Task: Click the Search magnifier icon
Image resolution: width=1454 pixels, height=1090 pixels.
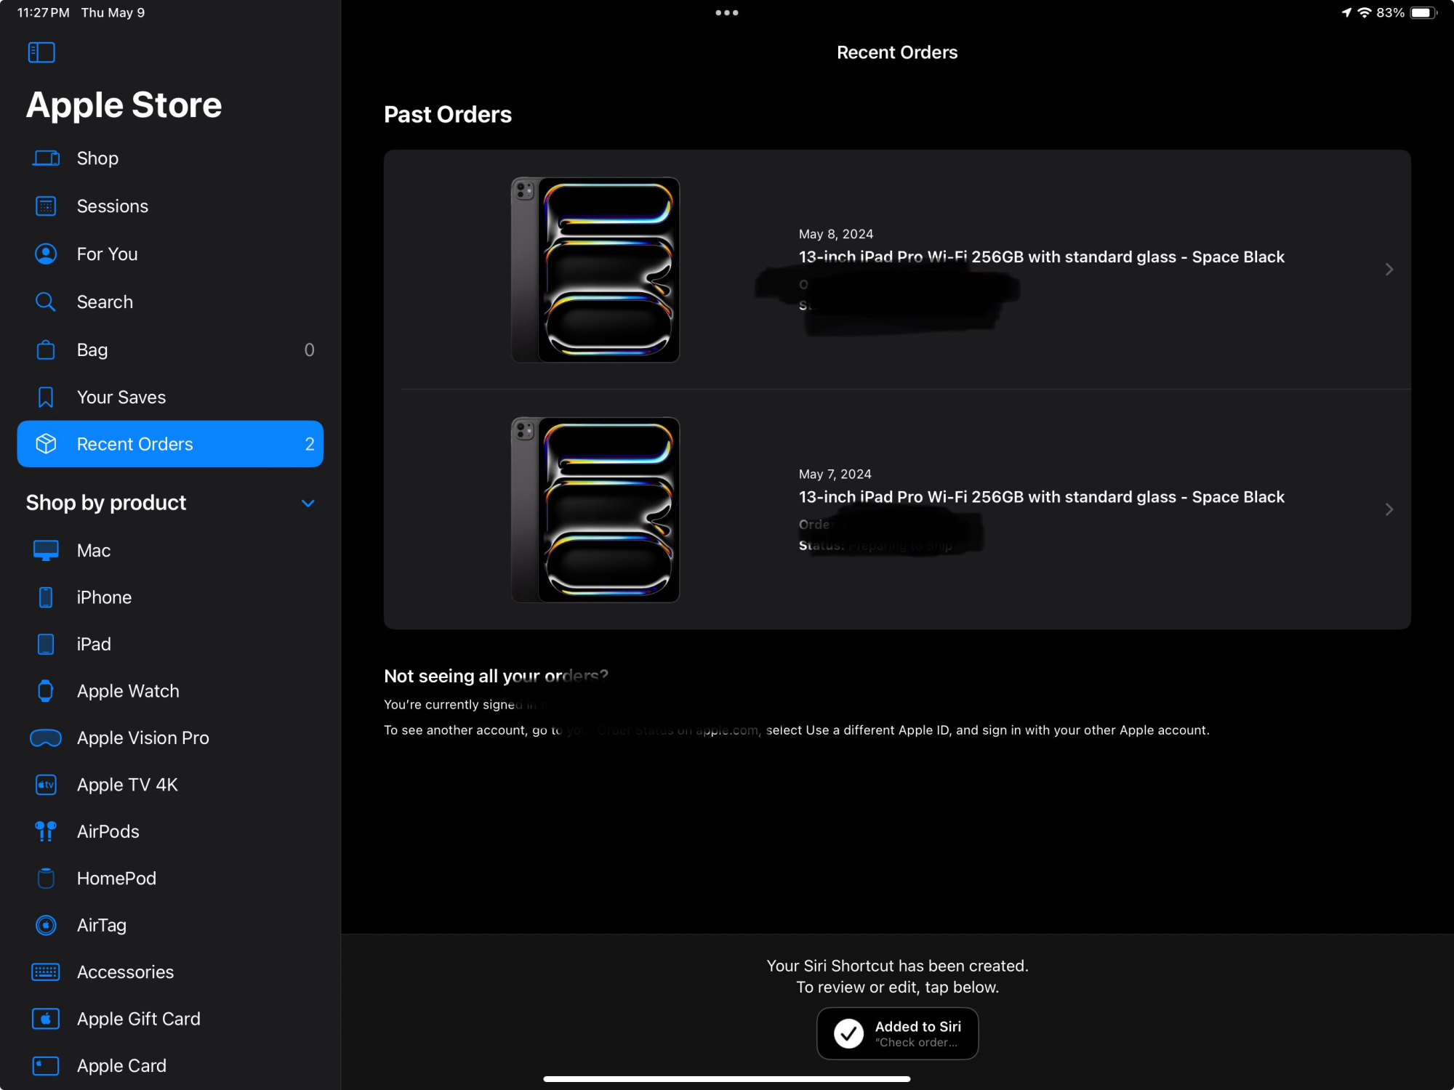Action: [x=46, y=302]
